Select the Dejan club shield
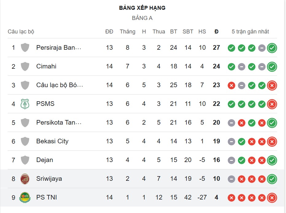Screen dimensions: 286x213 point(25,160)
